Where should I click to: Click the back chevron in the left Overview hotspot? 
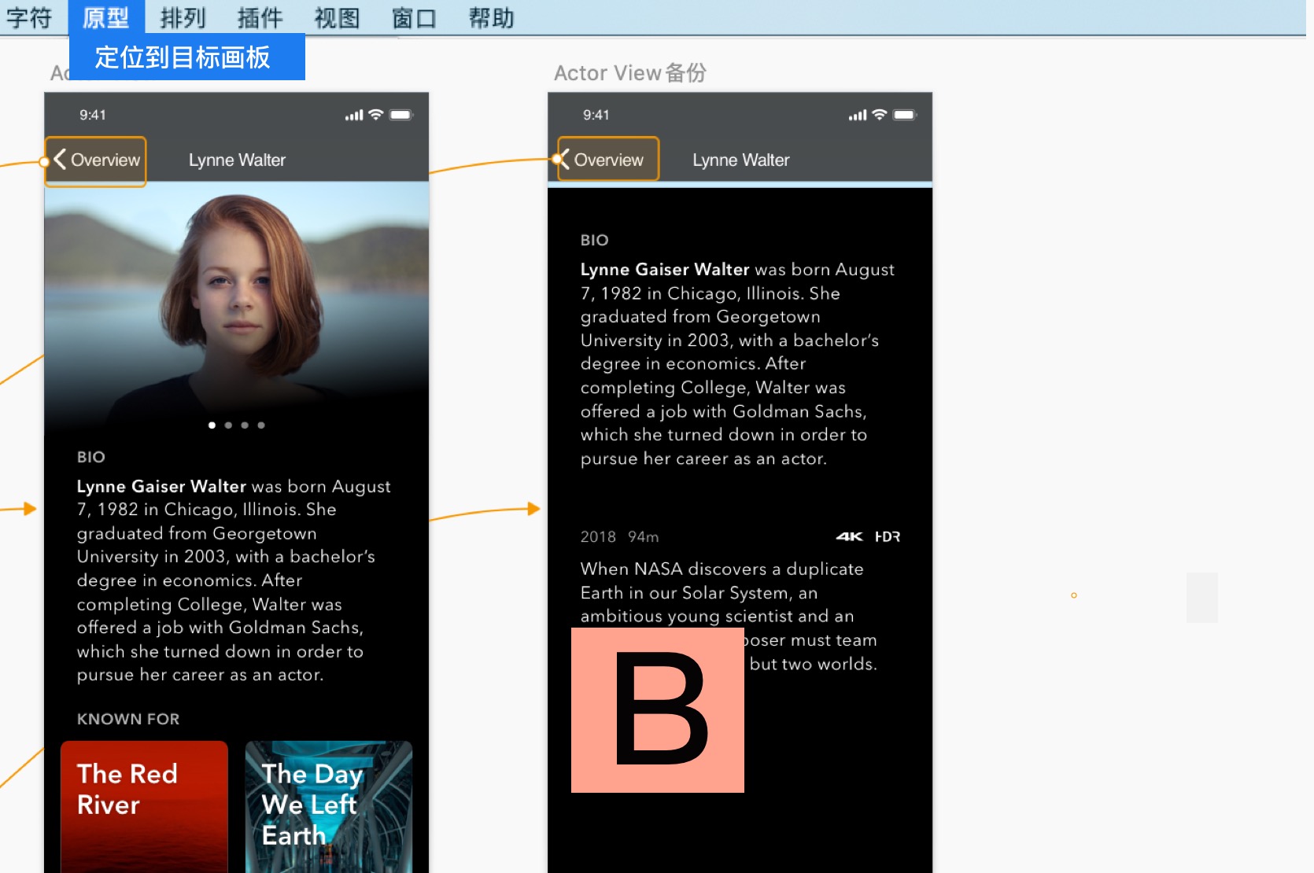61,160
